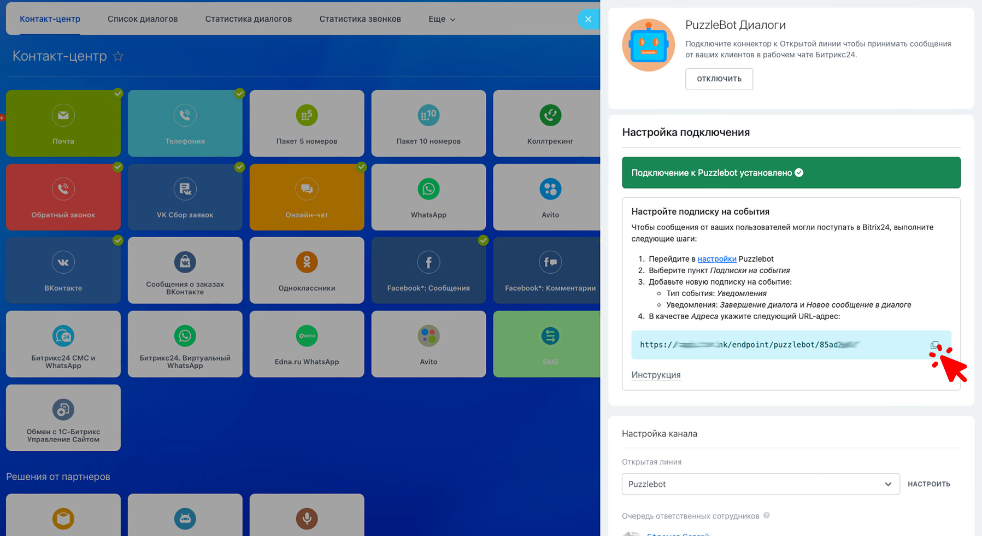Click the PuzzleBot Диалоги title
This screenshot has height=536, width=982.
tap(736, 25)
